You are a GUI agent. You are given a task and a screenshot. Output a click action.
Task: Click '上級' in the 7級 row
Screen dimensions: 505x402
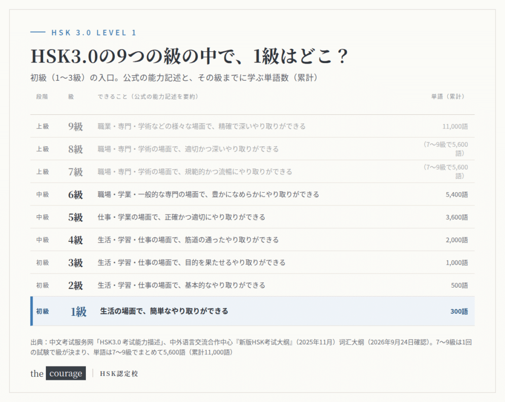(x=42, y=172)
